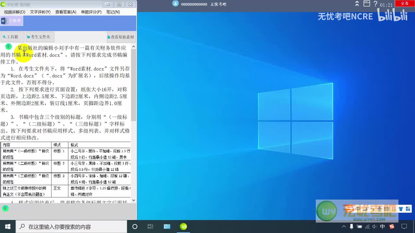Viewport: 415px width, 233px height.
Task: Open the 笔记(N) menu
Action: (113, 12)
